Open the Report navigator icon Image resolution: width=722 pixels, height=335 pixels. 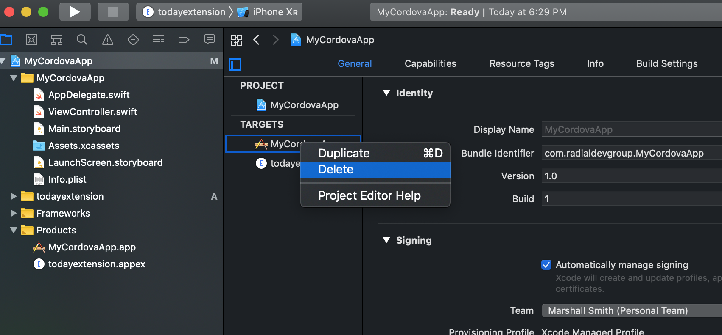coord(210,40)
